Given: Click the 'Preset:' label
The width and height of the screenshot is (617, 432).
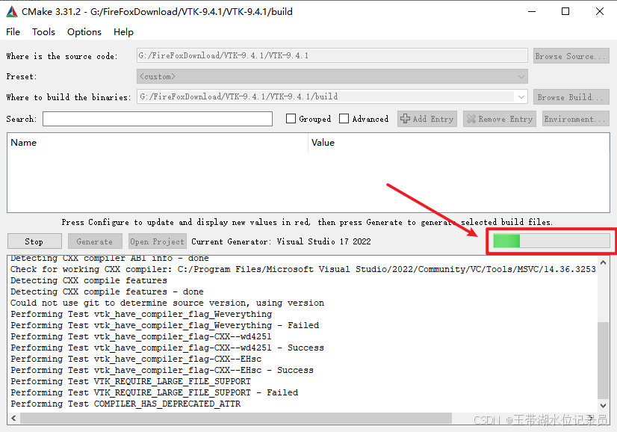Looking at the screenshot, I should pyautogui.click(x=22, y=76).
